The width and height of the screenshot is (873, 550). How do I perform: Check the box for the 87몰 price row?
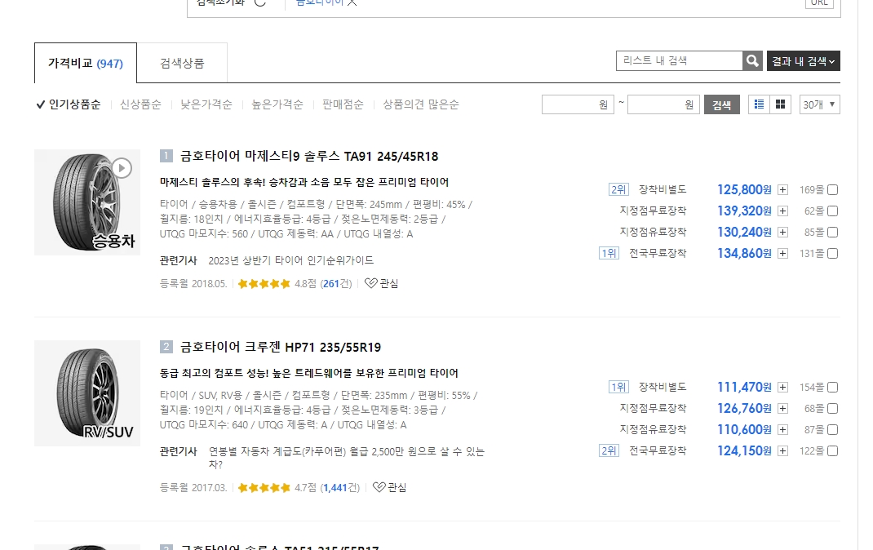(x=832, y=430)
